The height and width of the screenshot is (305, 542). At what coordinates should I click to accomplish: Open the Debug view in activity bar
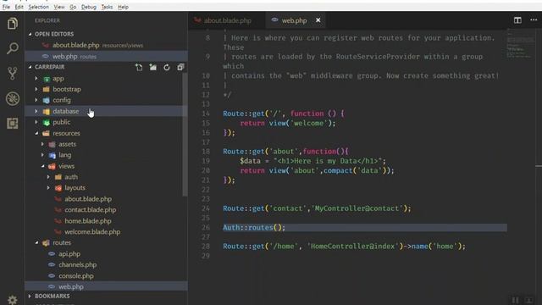[x=13, y=98]
